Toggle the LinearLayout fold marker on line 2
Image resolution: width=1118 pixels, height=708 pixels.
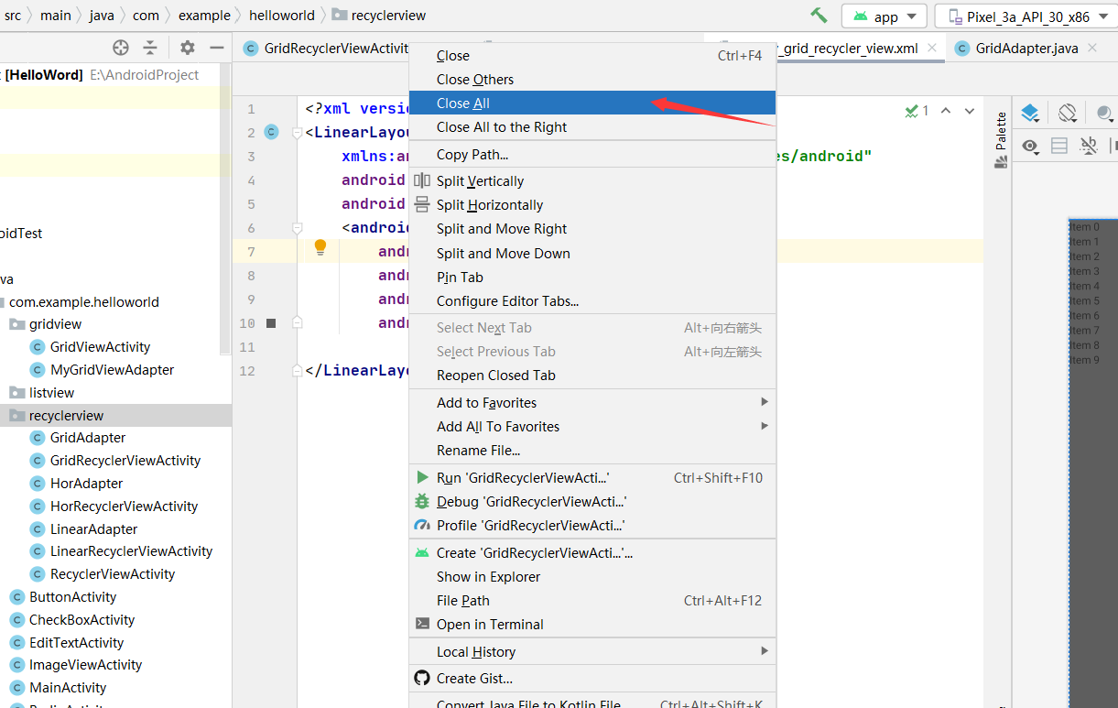(x=297, y=133)
